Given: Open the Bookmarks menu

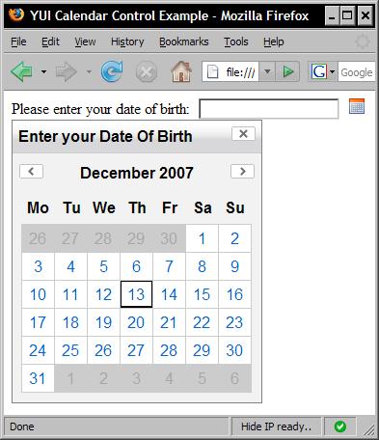Looking at the screenshot, I should [x=184, y=41].
